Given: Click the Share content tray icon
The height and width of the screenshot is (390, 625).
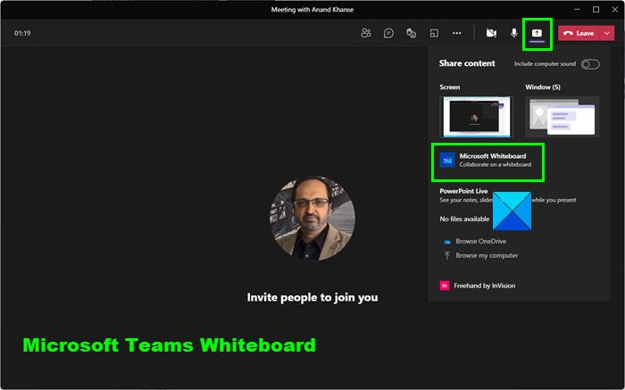Looking at the screenshot, I should tap(537, 33).
